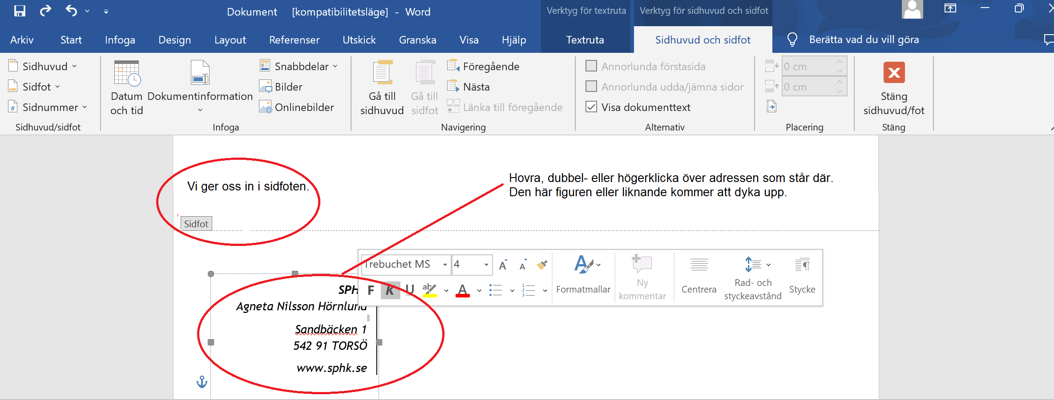Screen dimensions: 1054x400
Task: Click the Bilder button
Action: [281, 87]
